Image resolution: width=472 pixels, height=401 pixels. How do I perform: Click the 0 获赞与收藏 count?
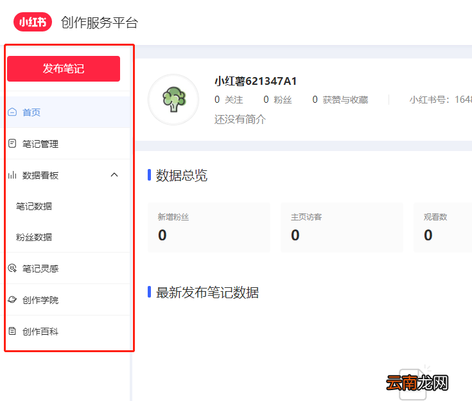(340, 100)
